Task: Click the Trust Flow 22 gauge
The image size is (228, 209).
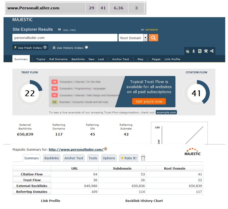Action: [30, 93]
